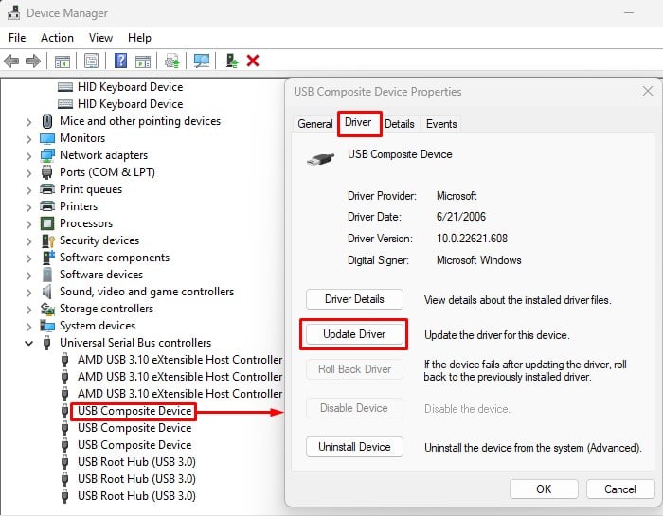Viewport: 663px width, 516px height.
Task: Expand Mice and other pointing devices
Action: tap(28, 122)
